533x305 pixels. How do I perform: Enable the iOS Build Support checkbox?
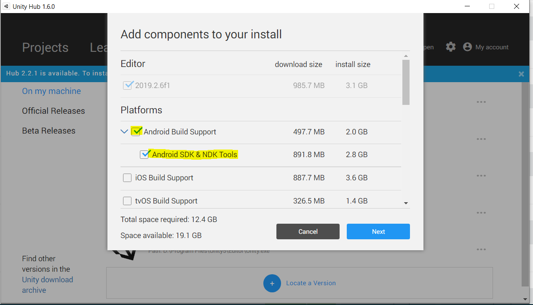point(127,178)
